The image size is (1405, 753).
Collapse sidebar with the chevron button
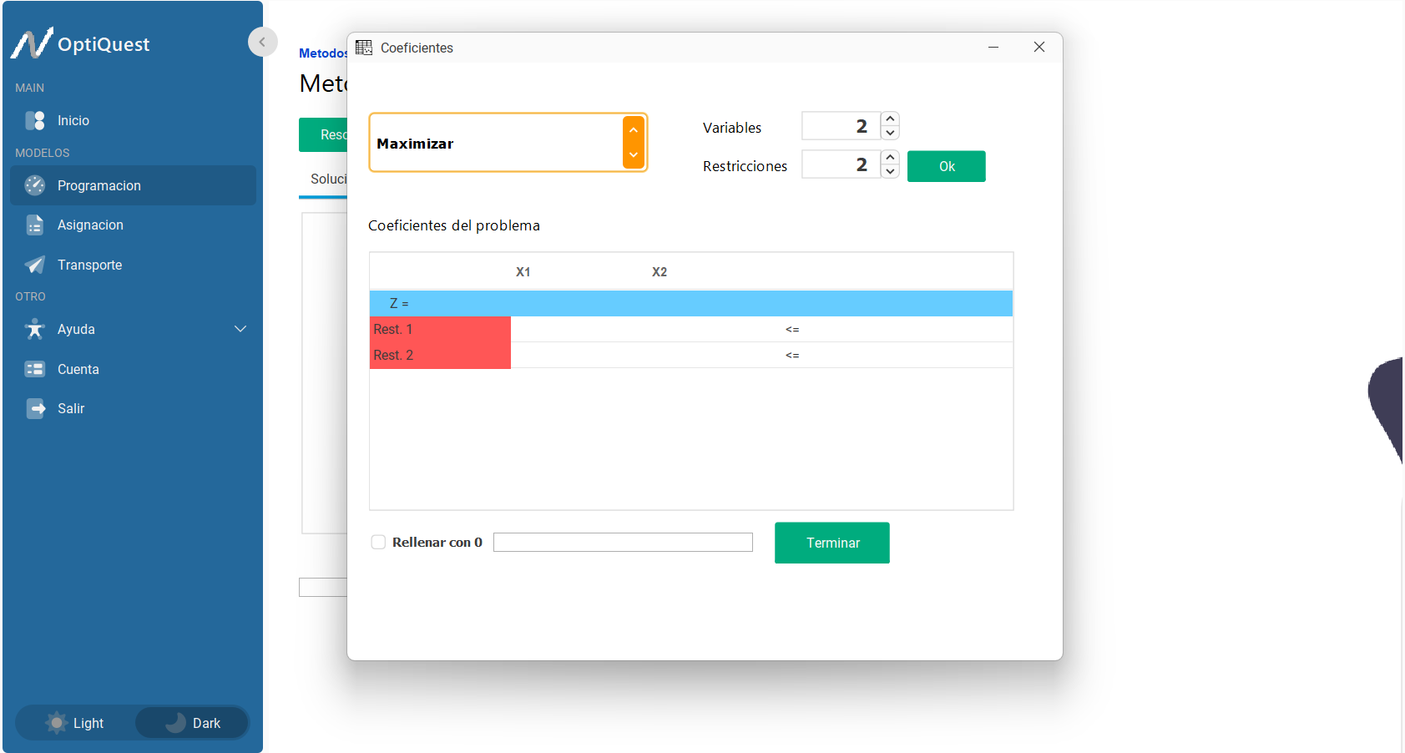(262, 42)
